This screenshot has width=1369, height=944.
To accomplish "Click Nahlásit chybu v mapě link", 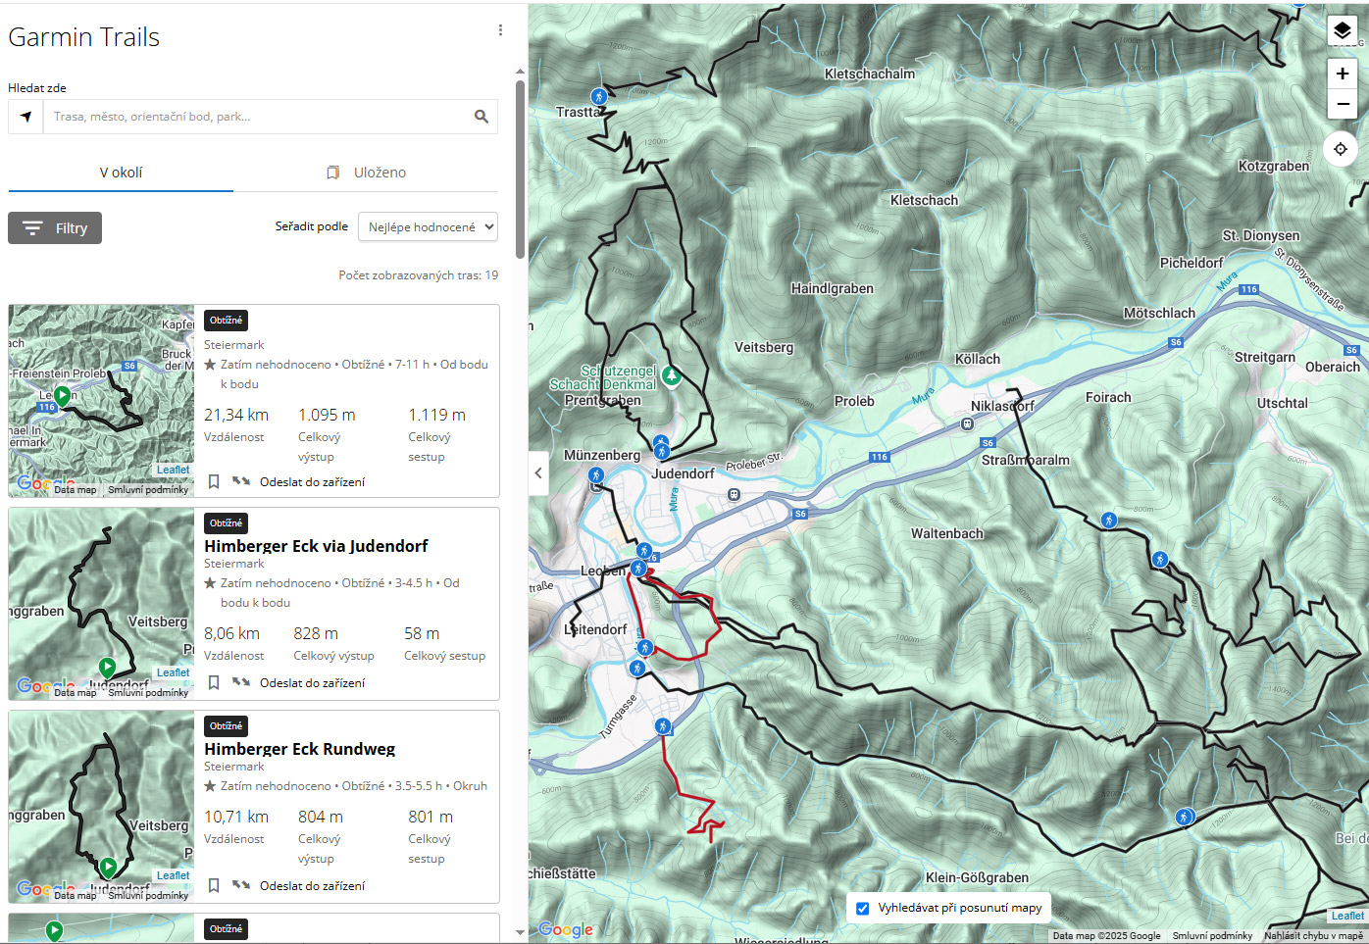I will [1313, 935].
